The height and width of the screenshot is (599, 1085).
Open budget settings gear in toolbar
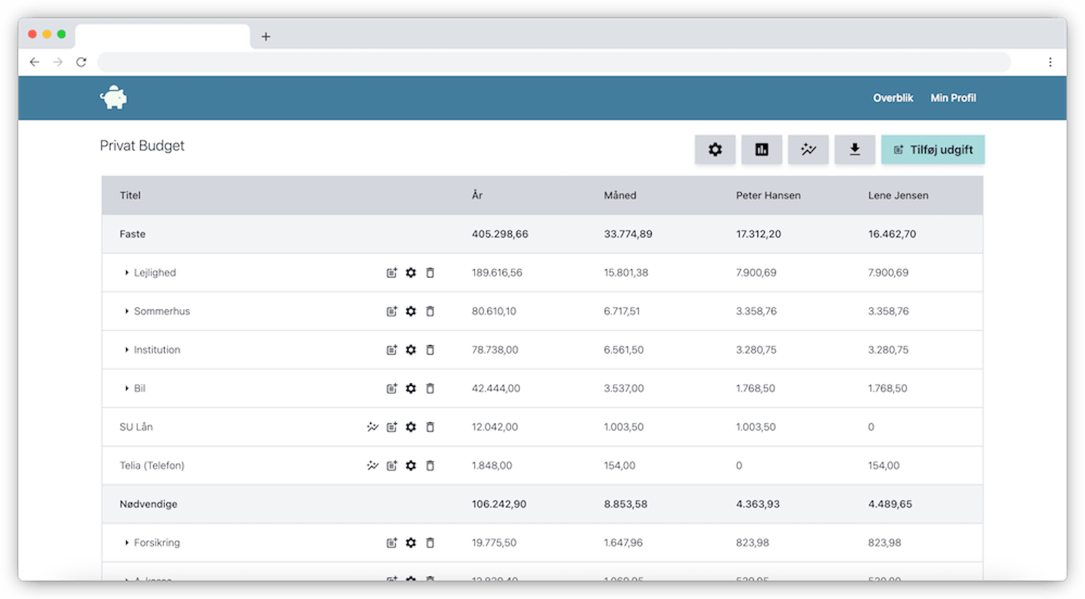(715, 150)
